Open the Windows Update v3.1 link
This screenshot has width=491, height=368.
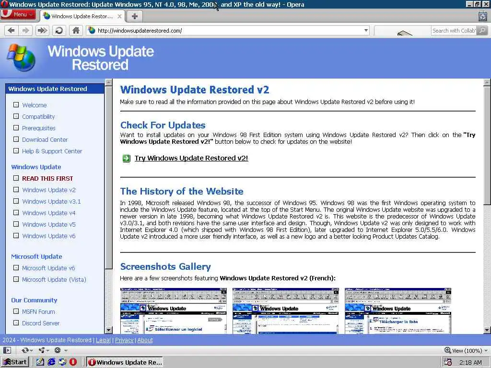point(51,202)
